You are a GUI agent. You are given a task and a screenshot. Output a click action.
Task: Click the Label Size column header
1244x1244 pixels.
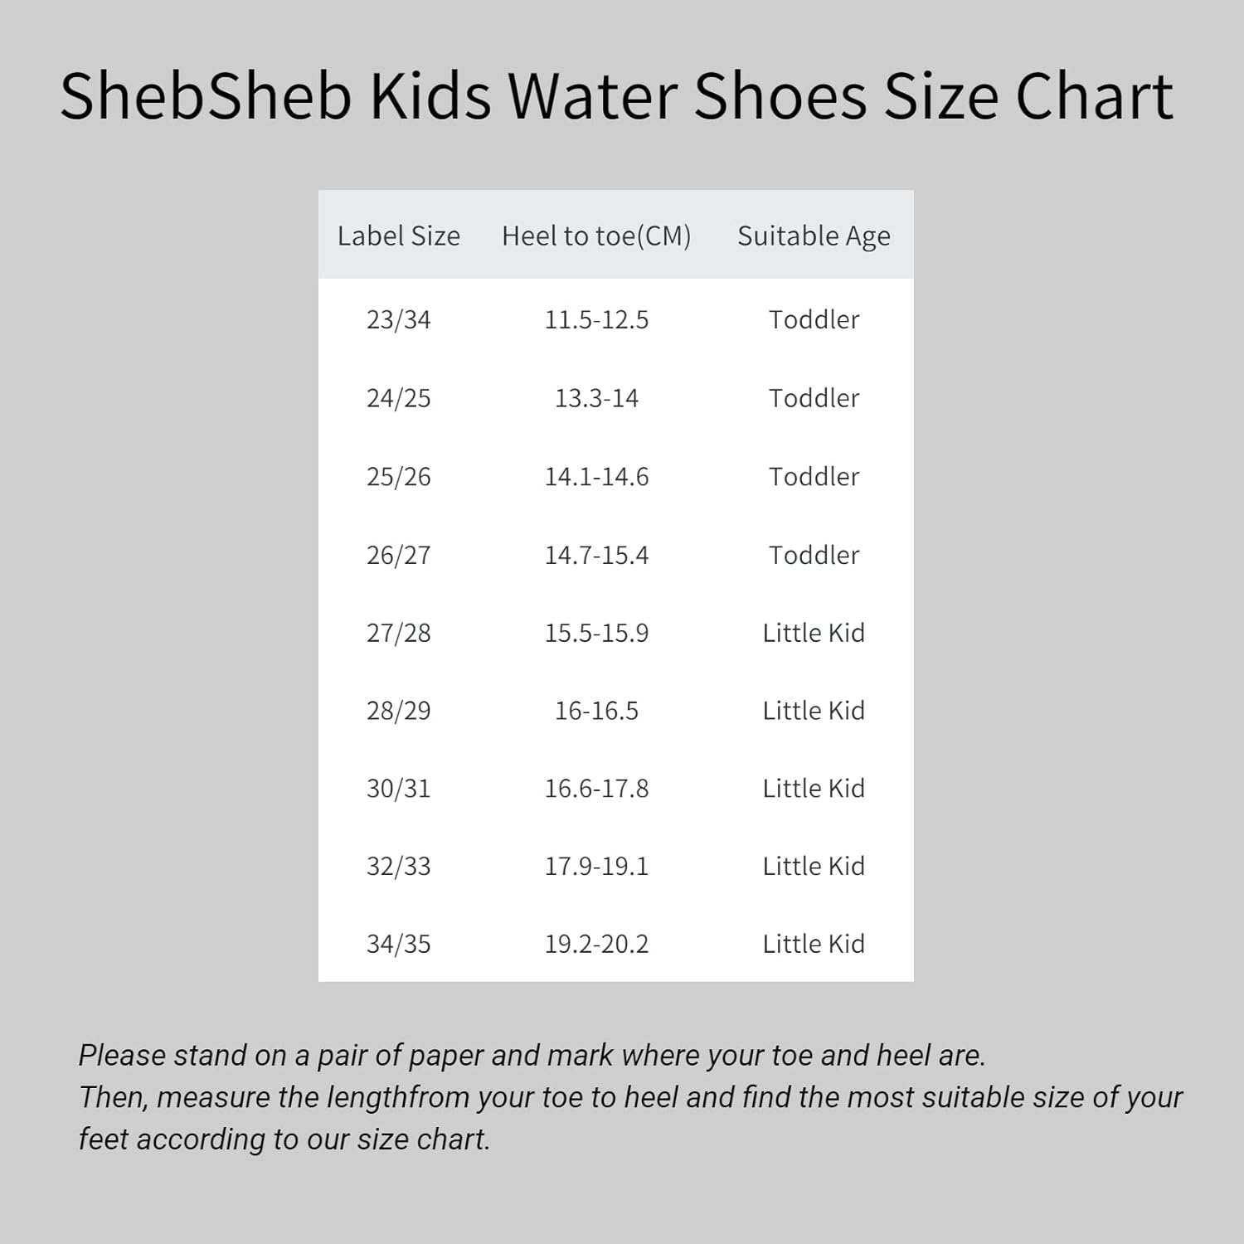[x=398, y=236]
